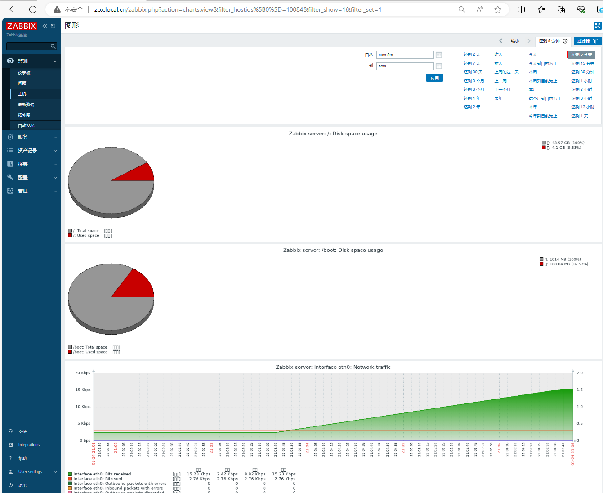This screenshot has width=603, height=493.
Task: Expand the User settings menu
Action: click(x=31, y=472)
